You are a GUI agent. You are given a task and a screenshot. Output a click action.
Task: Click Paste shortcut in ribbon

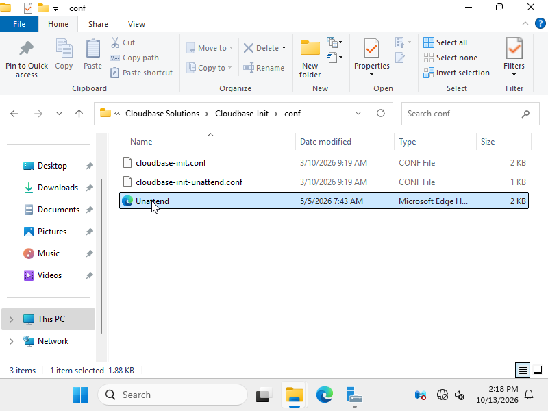click(141, 73)
